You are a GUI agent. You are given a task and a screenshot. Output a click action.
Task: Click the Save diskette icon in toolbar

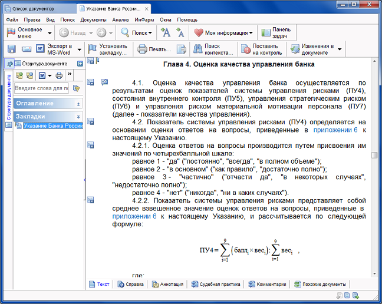point(11,49)
